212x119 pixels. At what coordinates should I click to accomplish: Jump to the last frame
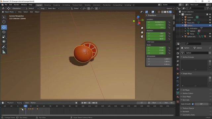96,103
